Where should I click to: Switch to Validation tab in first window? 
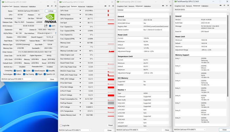pos(33,6)
